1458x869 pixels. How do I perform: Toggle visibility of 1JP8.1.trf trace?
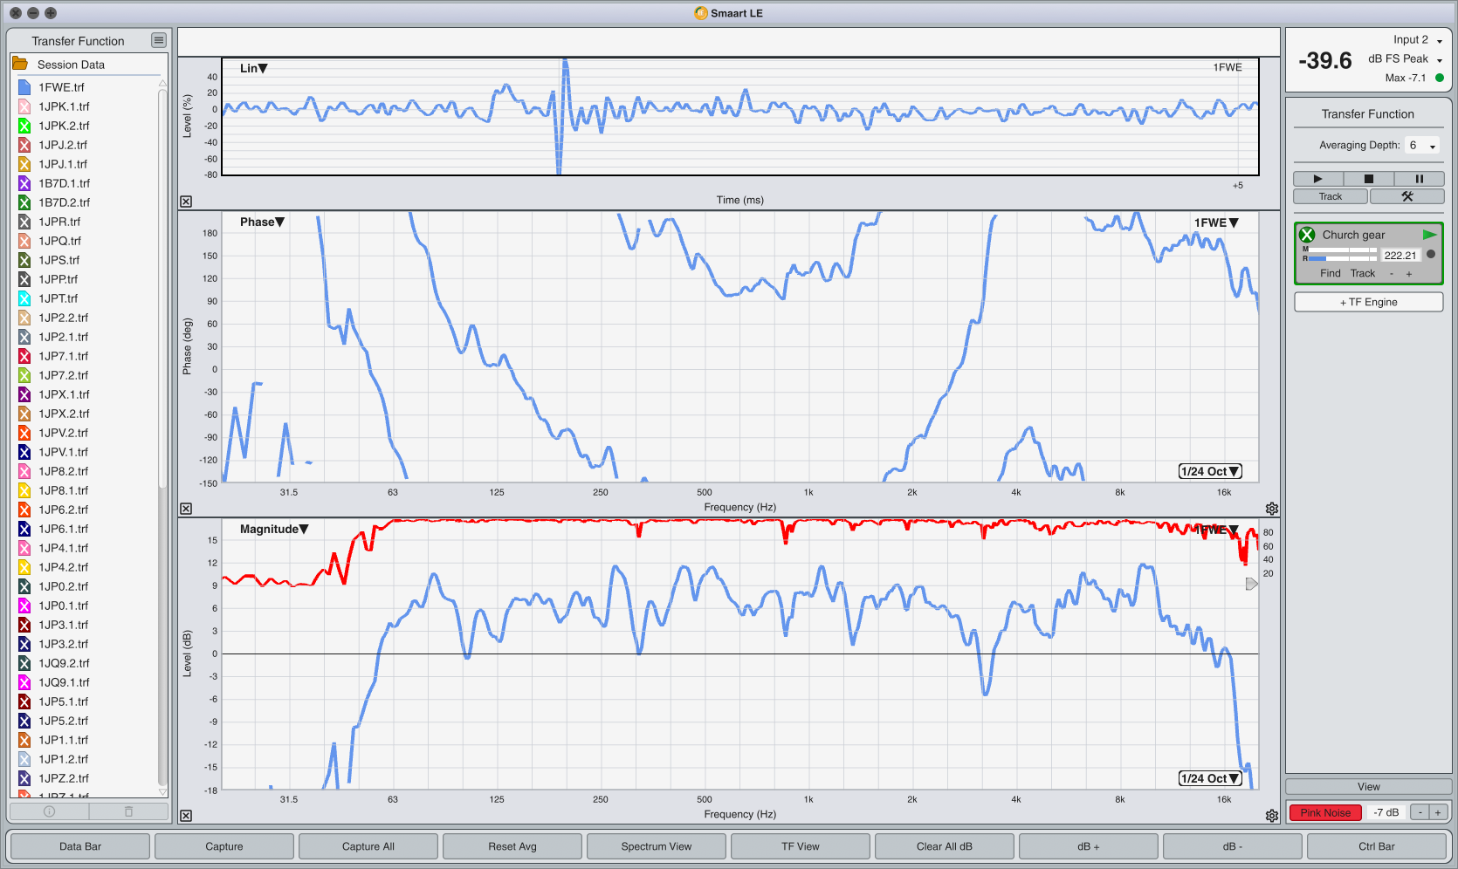pos(24,490)
